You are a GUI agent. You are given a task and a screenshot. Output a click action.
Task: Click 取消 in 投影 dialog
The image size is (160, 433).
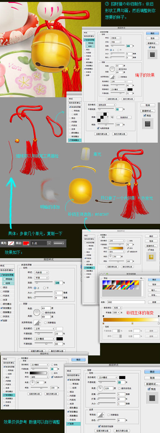(152, 378)
